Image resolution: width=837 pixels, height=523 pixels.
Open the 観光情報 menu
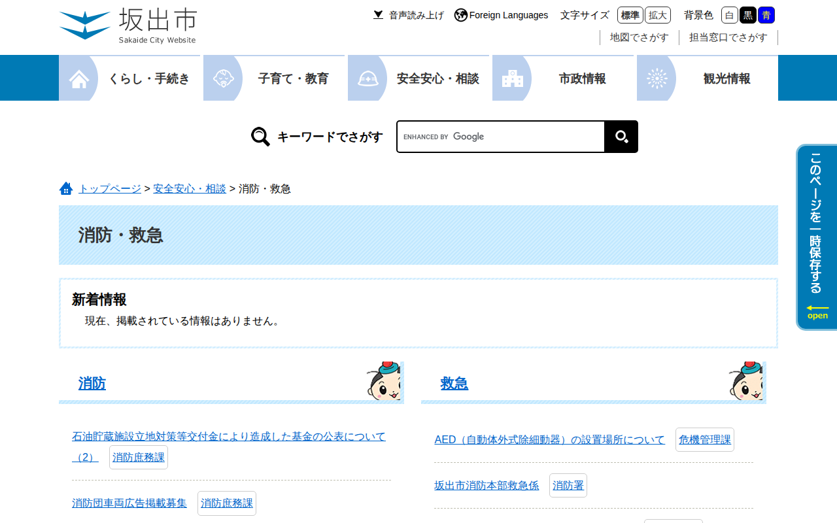point(708,78)
